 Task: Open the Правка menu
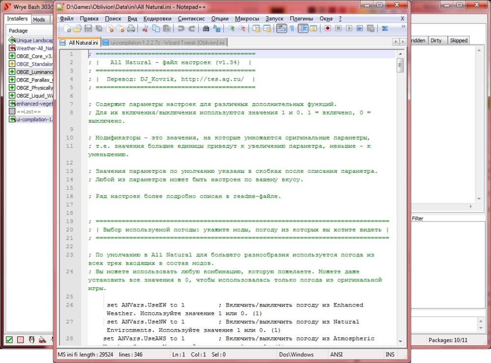pos(89,19)
